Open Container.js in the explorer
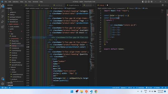Screen dimensions: 168x94 click(15, 48)
